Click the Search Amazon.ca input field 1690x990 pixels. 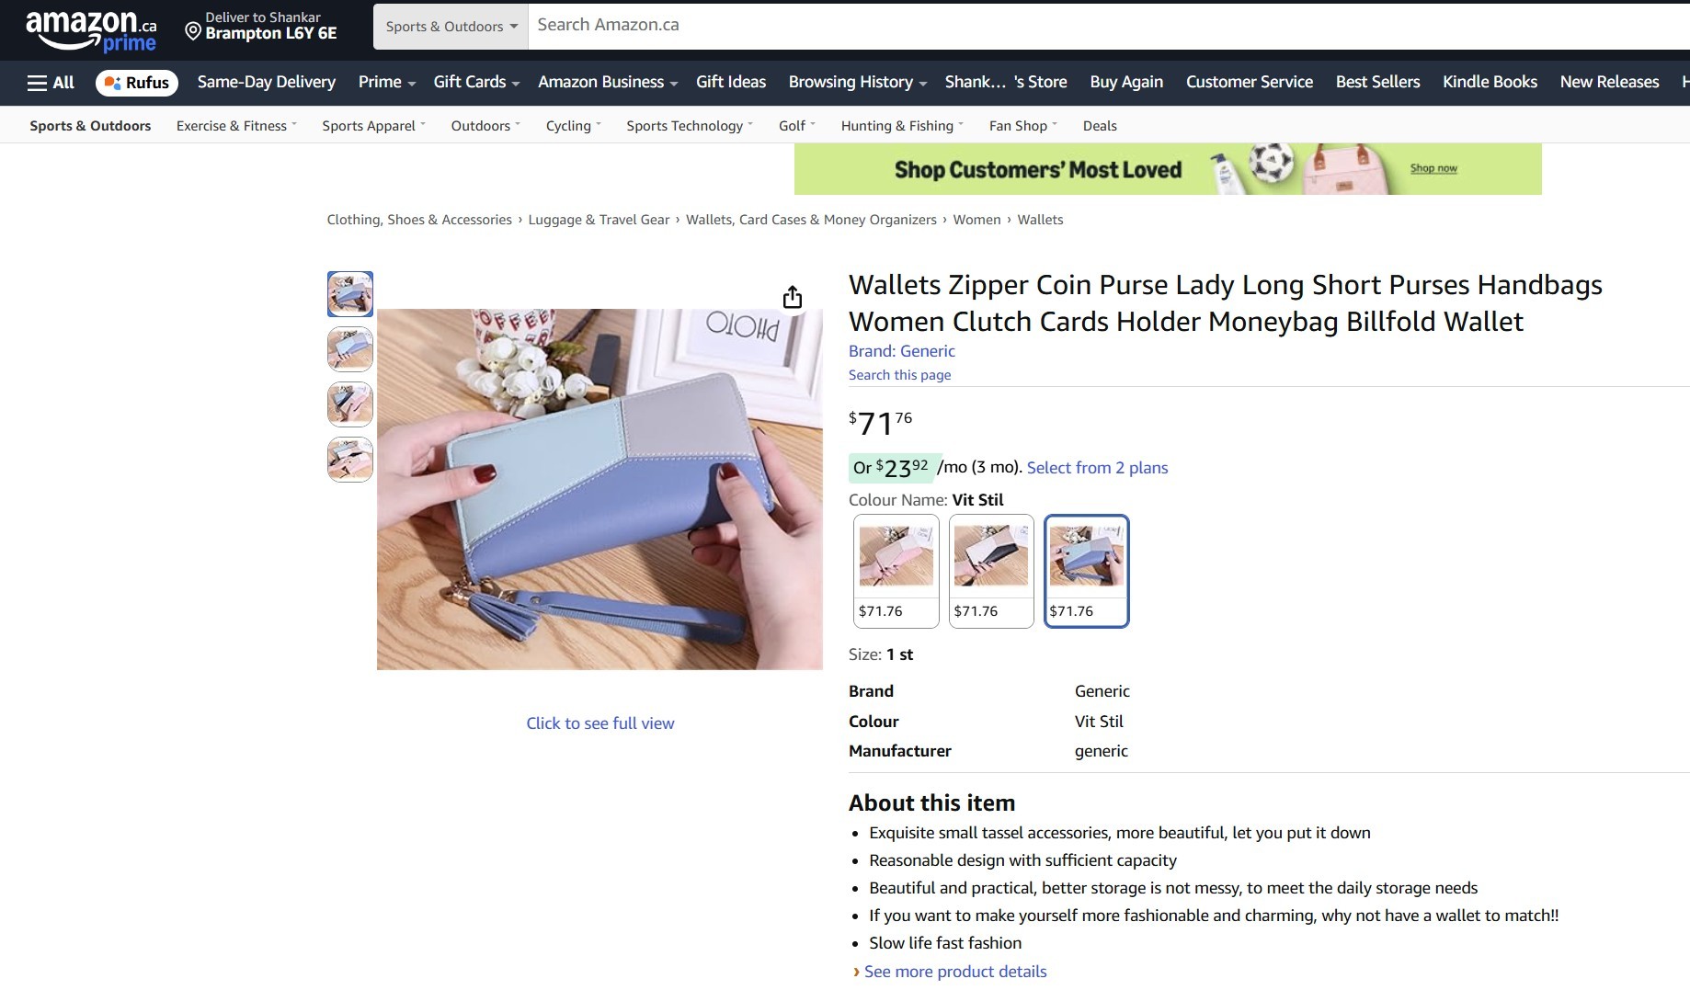[1109, 26]
